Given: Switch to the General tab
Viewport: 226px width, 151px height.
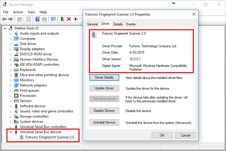Looking at the screenshot, I should pyautogui.click(x=92, y=24).
